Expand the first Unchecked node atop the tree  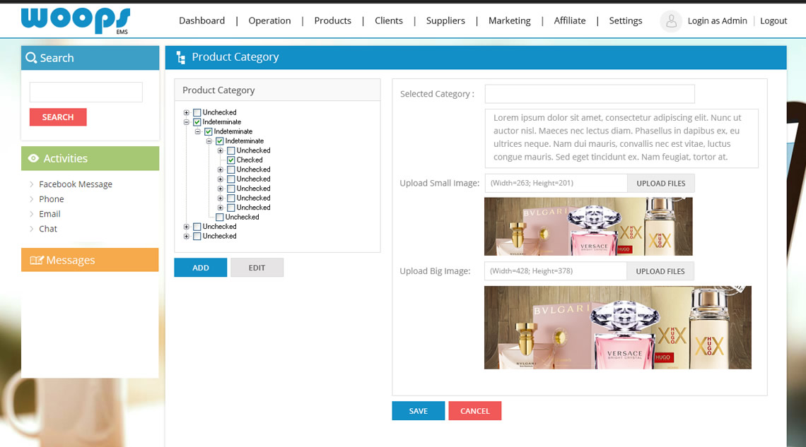click(x=187, y=112)
